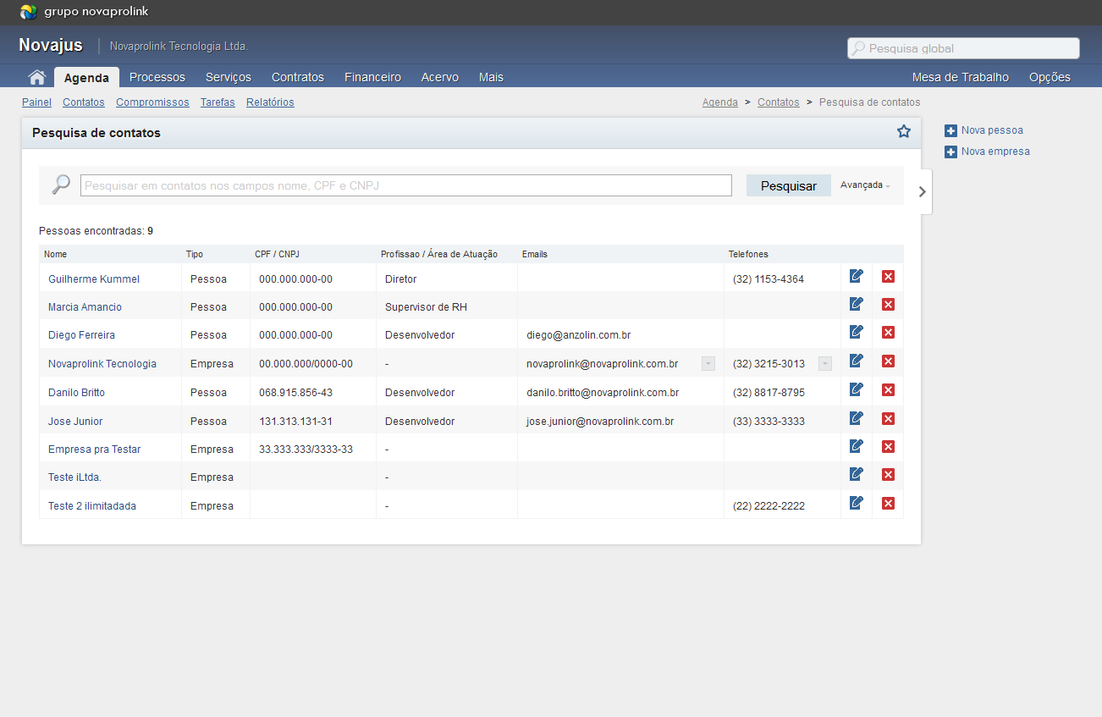Delete the Teste 2 ilimitadada entry

pyautogui.click(x=888, y=504)
